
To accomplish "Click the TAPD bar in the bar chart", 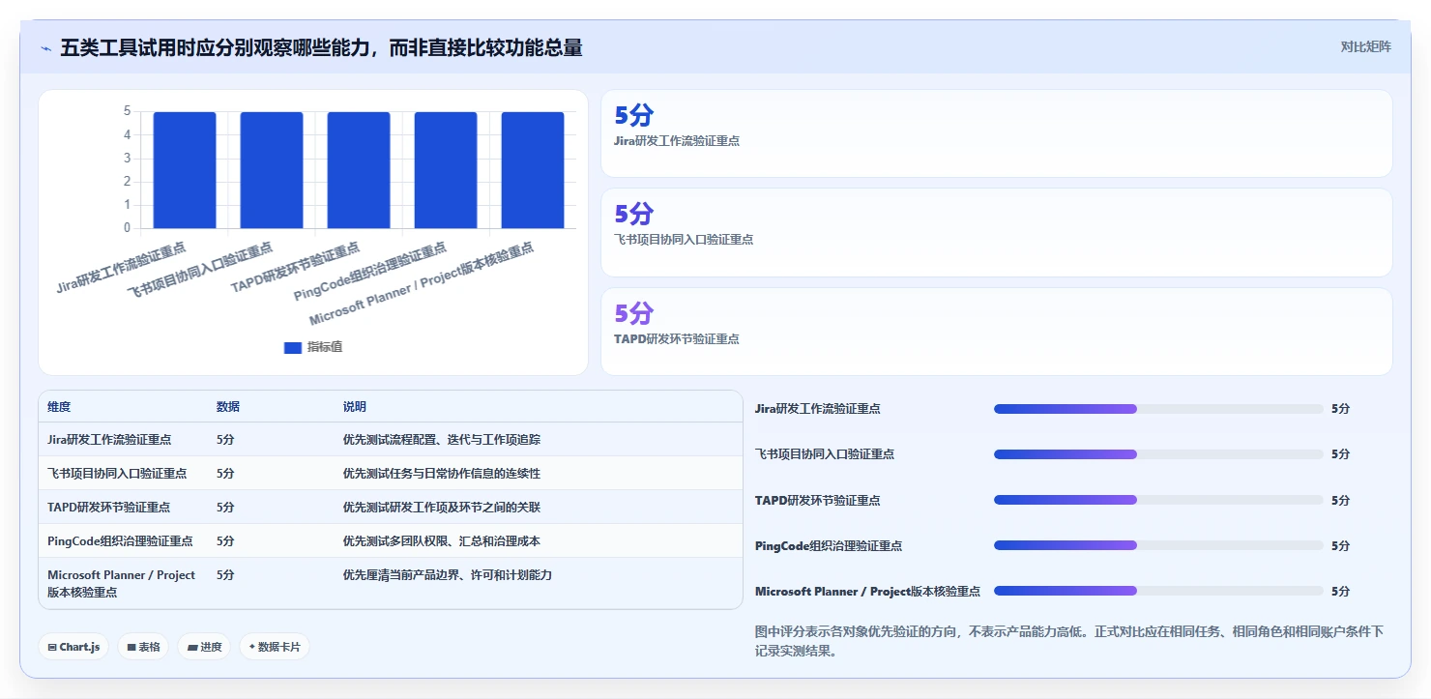I will click(x=359, y=170).
